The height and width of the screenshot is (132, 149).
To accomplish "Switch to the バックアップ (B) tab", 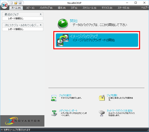I will [46, 8].
